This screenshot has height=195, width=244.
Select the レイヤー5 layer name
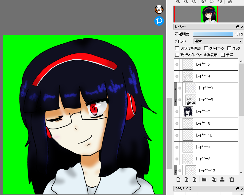click(203, 64)
